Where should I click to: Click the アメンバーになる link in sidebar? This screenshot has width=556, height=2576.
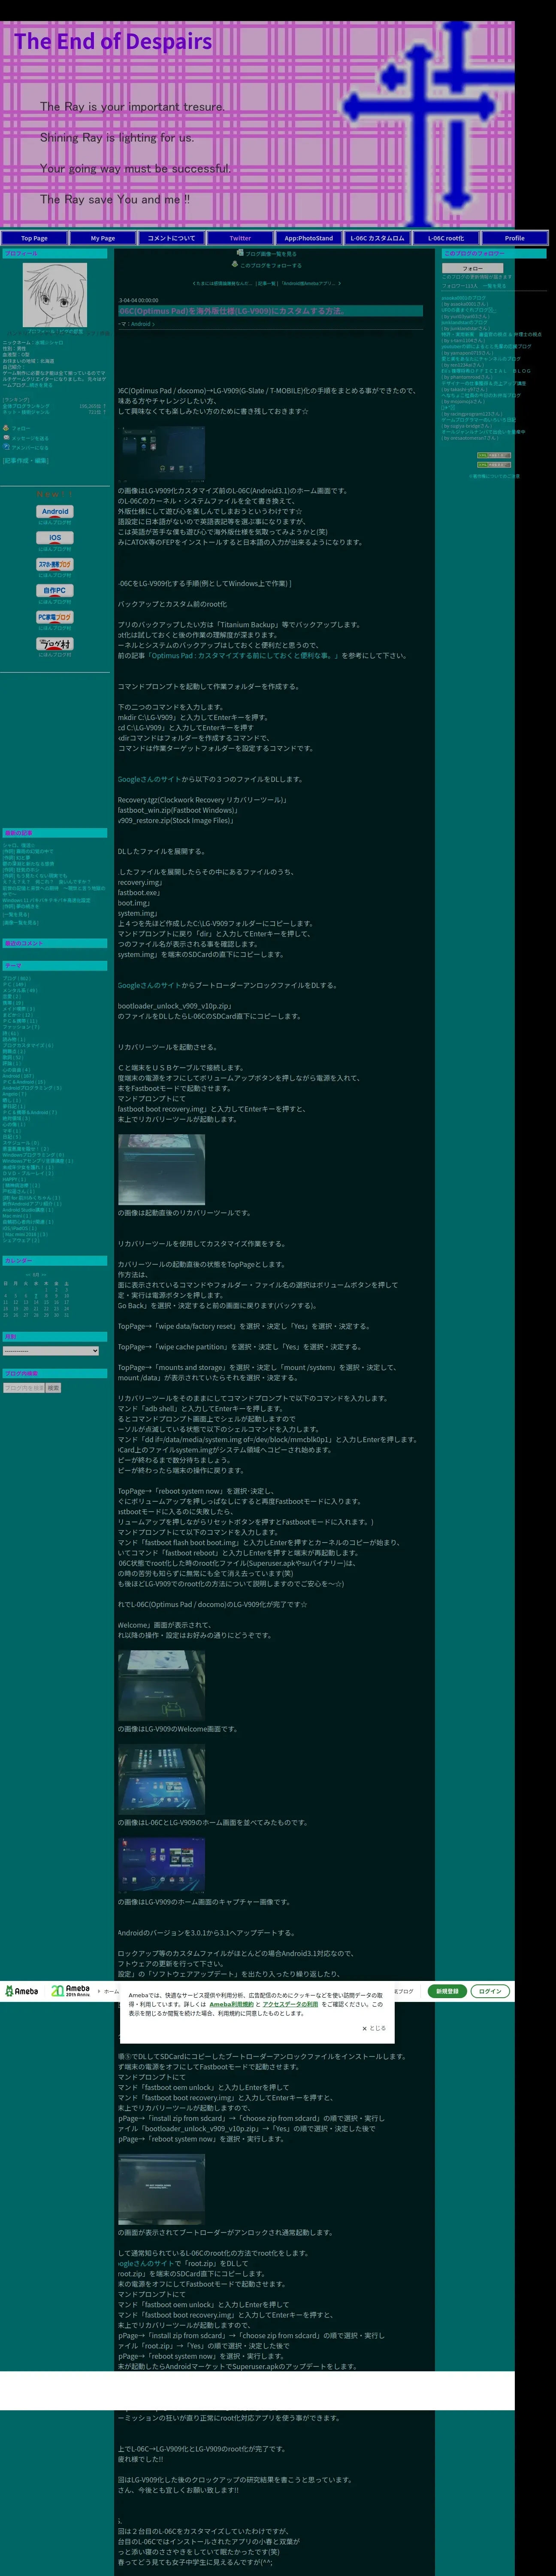29,448
